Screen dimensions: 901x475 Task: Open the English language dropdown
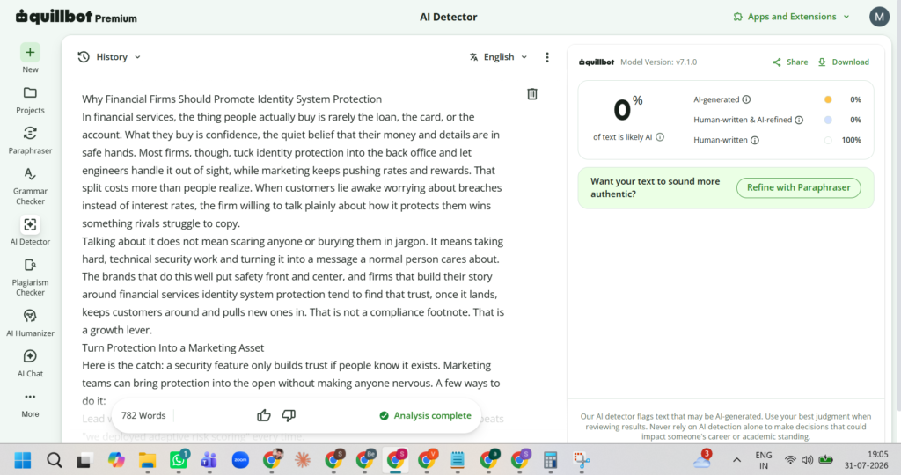pyautogui.click(x=498, y=57)
